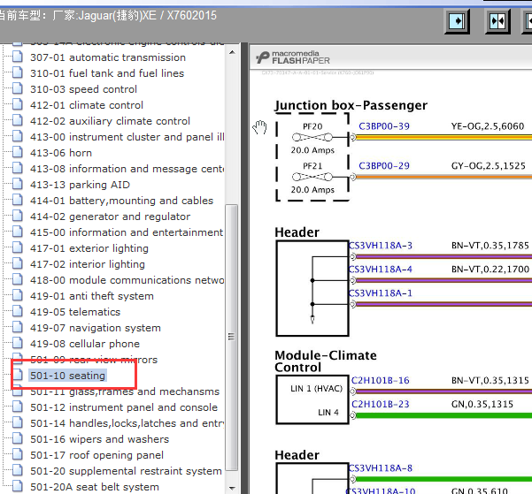Click wire label GN,0.35,1315
The image size is (532, 494).
(x=482, y=404)
